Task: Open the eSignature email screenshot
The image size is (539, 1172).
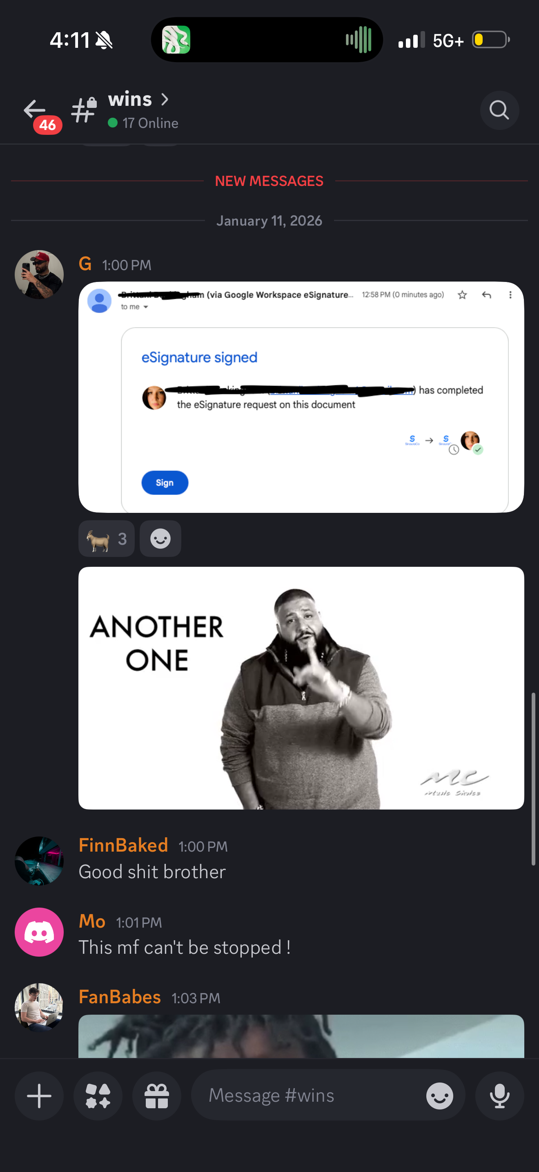Action: [x=301, y=397]
